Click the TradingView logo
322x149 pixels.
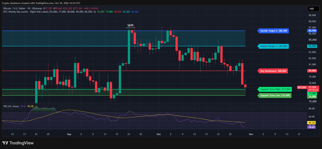[18, 143]
